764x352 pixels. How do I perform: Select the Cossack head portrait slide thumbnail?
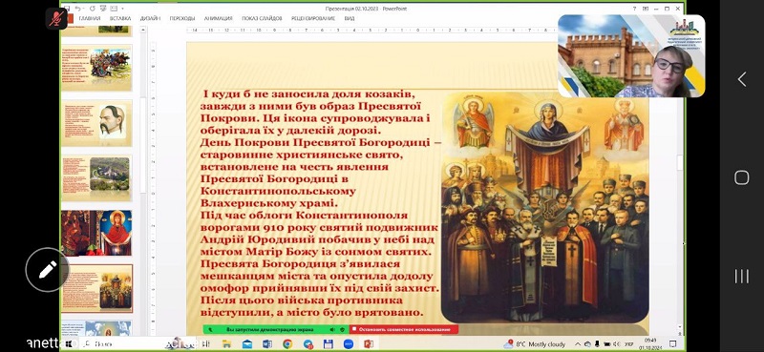click(96, 123)
